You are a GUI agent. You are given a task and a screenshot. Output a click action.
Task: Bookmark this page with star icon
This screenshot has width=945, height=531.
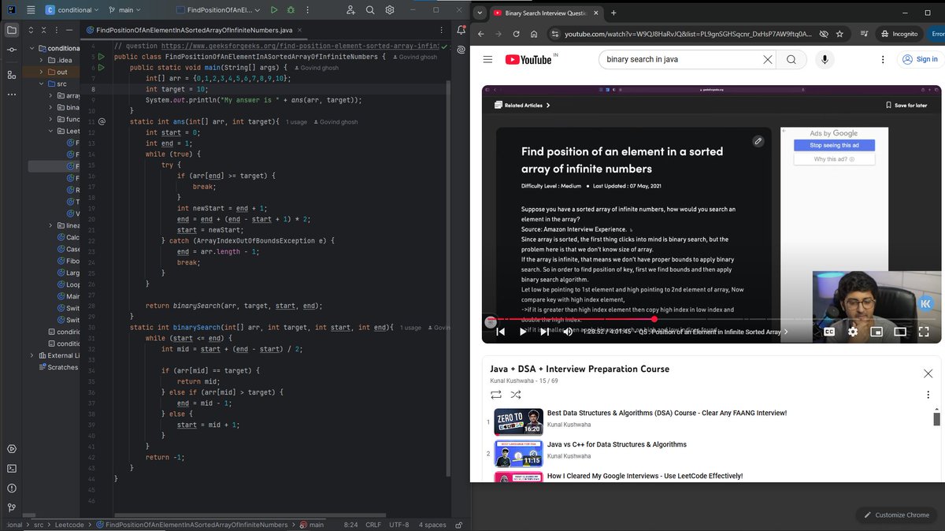(x=839, y=34)
